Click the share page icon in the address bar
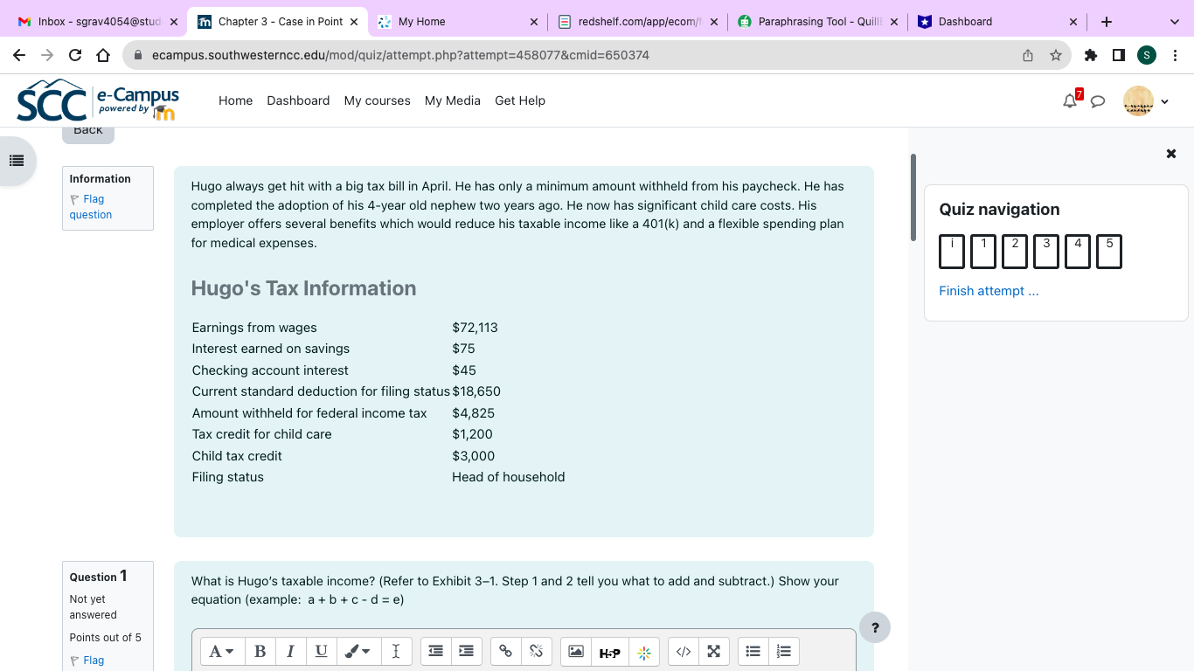Viewport: 1194px width, 671px height. (x=1028, y=55)
